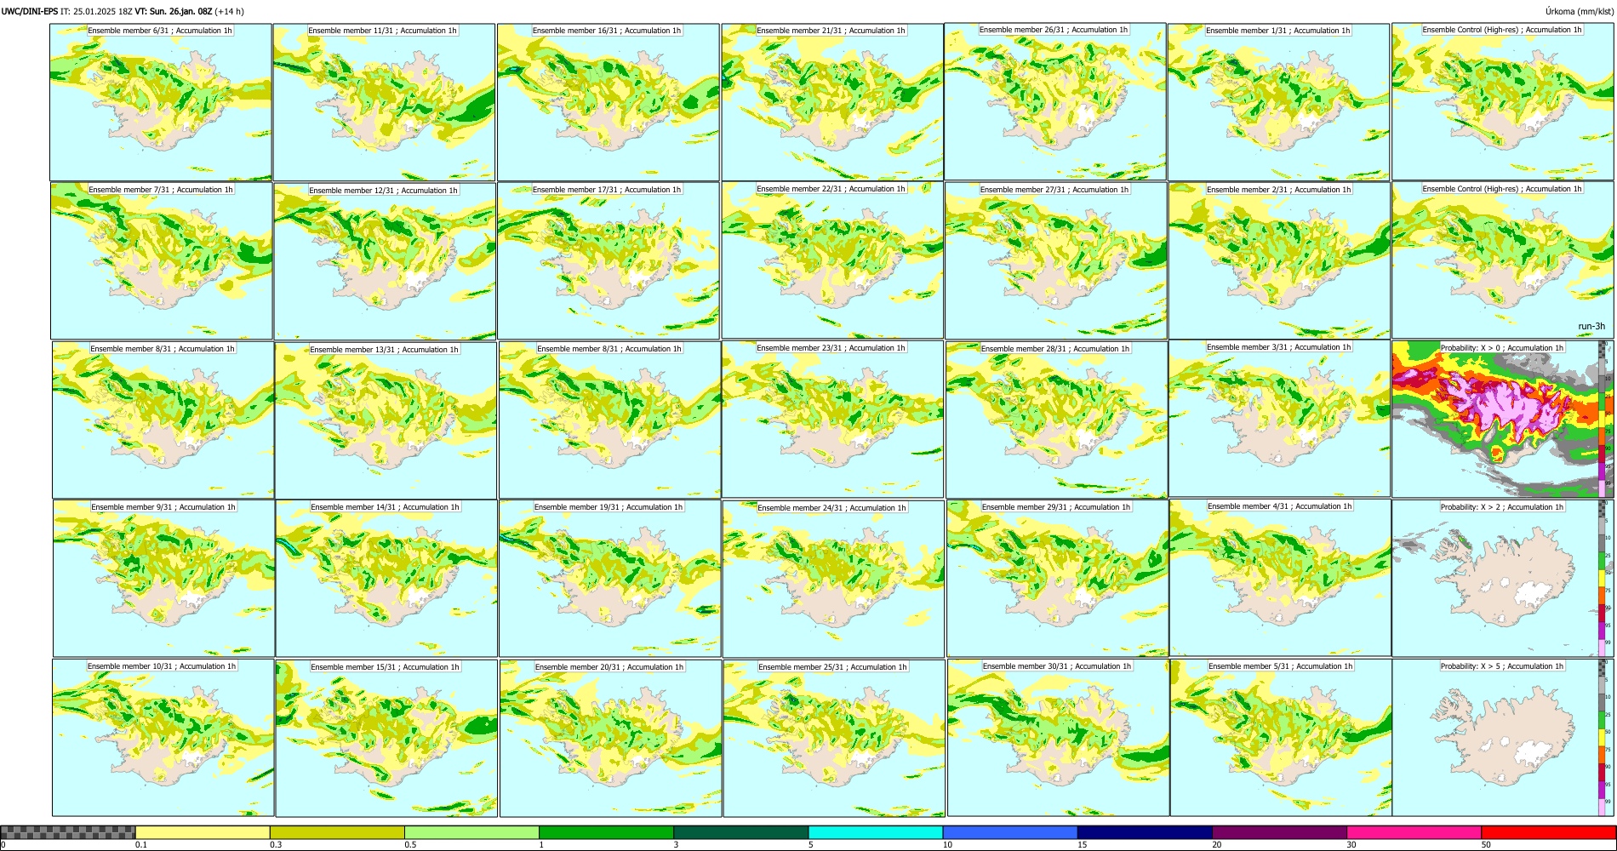Pick the blue 10–15 legend swatch

click(1010, 832)
